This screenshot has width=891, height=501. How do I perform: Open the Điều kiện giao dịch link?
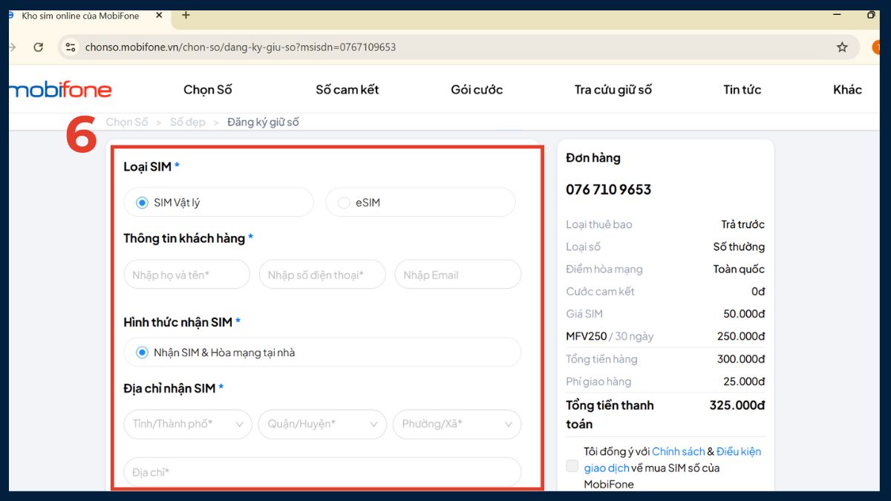tap(673, 459)
